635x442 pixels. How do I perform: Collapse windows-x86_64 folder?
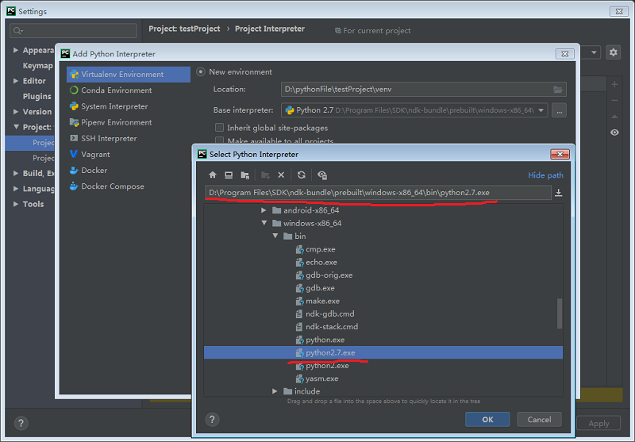point(264,223)
